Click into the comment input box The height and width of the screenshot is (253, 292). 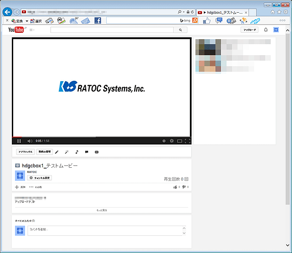(x=105, y=231)
